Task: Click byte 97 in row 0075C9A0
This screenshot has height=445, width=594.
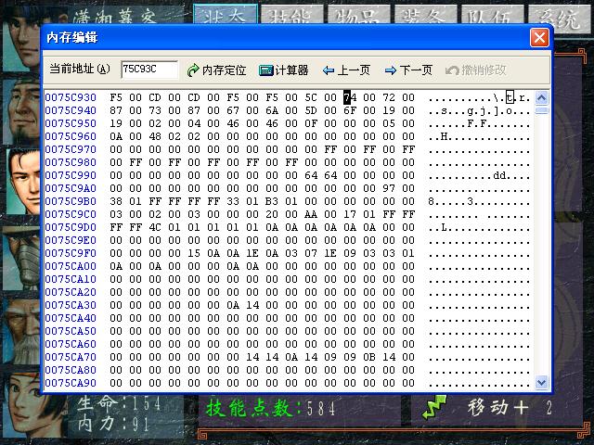Action: (389, 188)
